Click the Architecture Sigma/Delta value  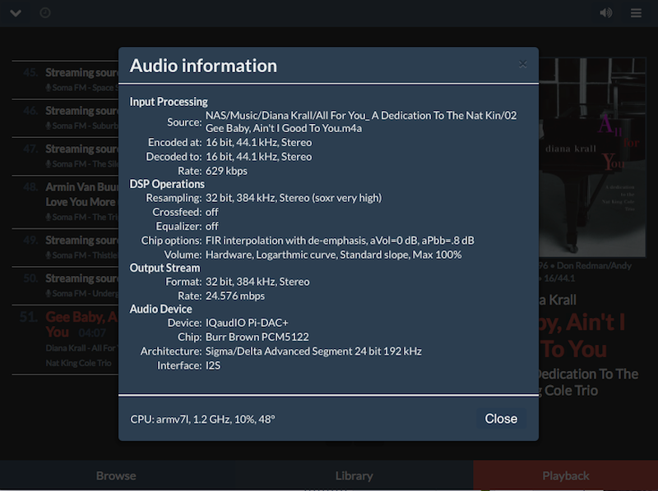313,351
